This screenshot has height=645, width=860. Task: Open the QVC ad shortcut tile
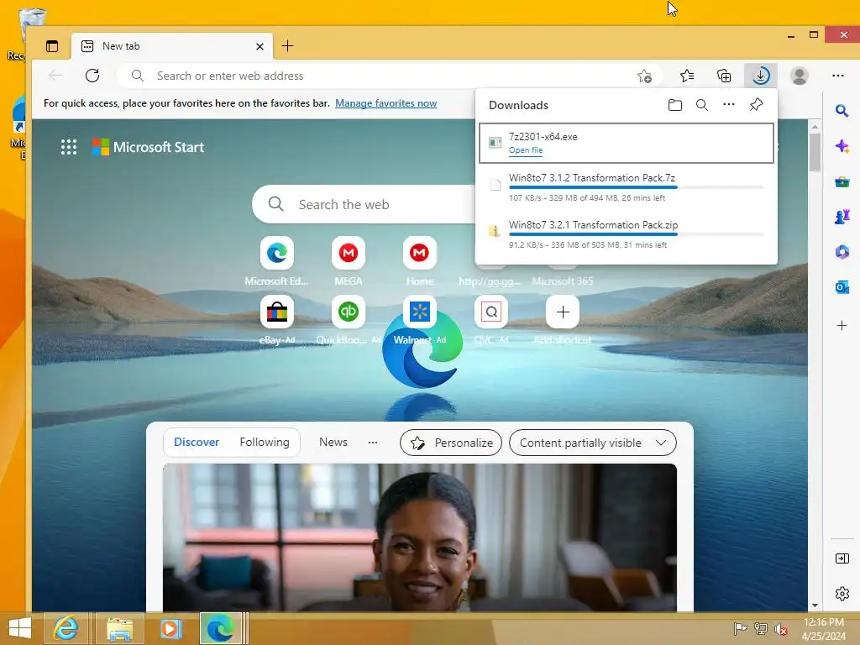point(490,312)
